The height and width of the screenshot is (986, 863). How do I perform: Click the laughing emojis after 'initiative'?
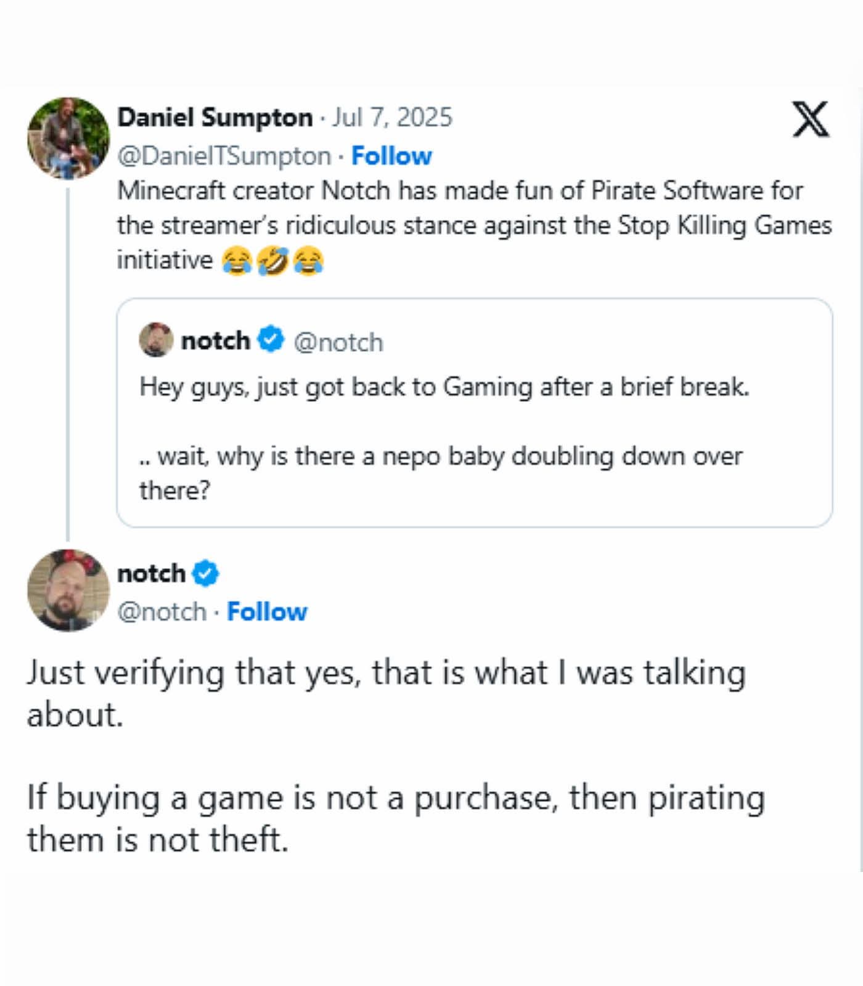coord(272,261)
